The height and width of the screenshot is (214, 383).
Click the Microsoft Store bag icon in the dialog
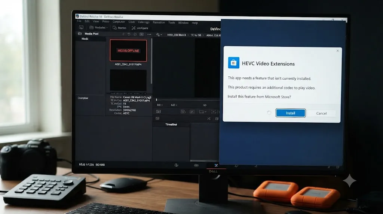[233, 63]
